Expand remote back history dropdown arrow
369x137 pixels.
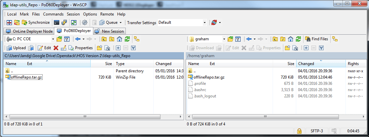coord(254,39)
